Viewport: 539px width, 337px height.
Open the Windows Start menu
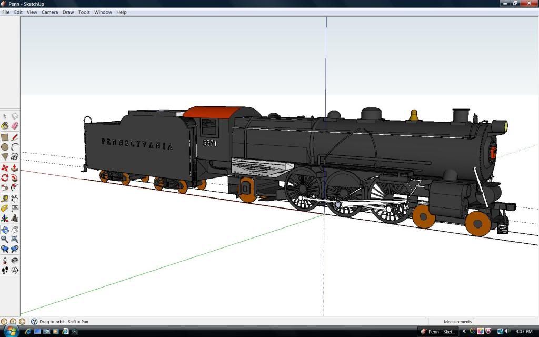tap(11, 332)
